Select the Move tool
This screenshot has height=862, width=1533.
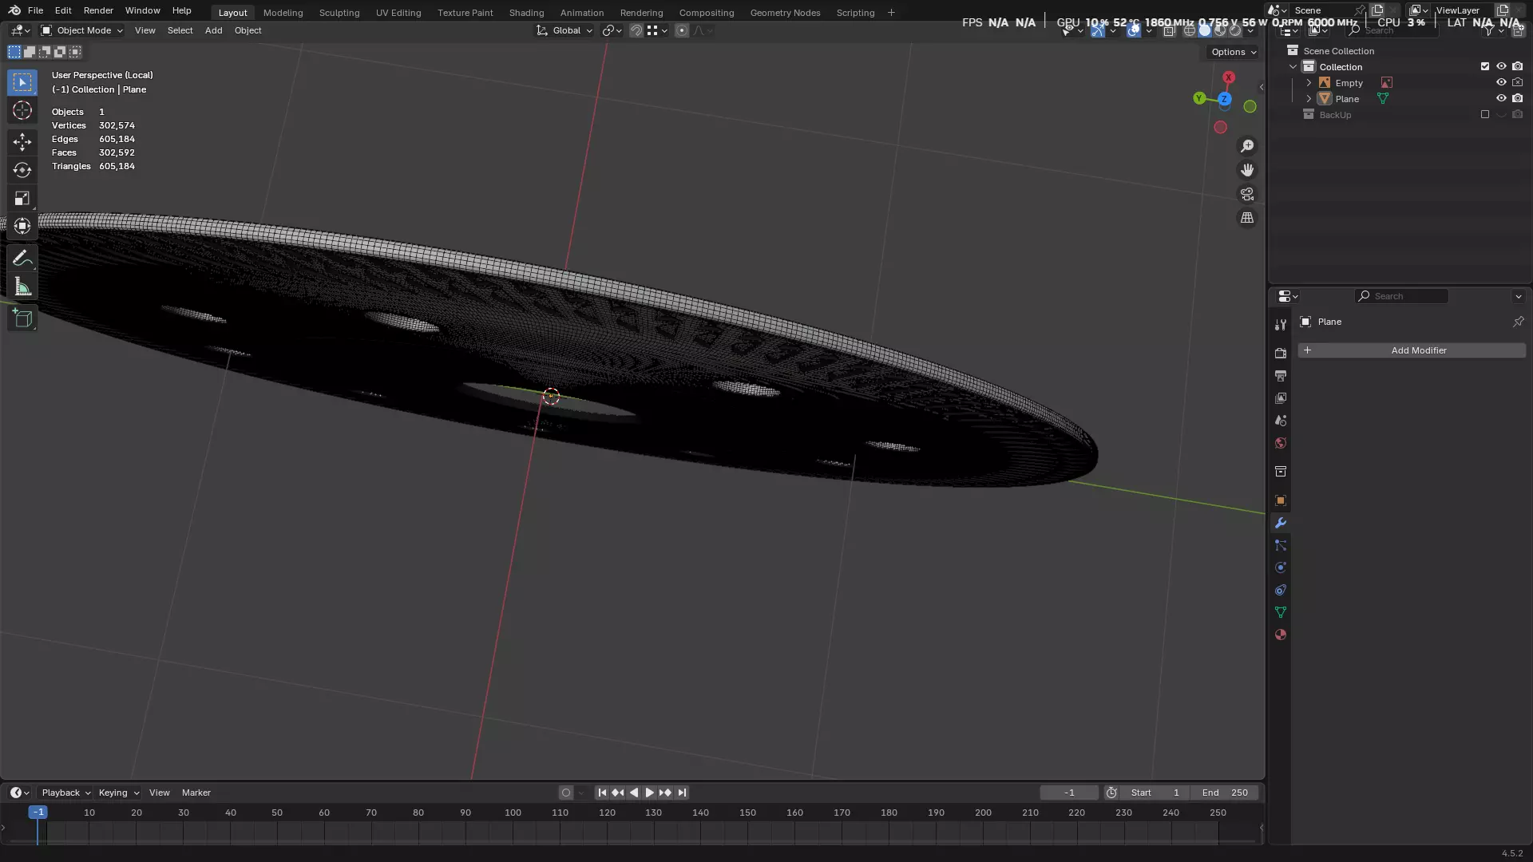22,141
